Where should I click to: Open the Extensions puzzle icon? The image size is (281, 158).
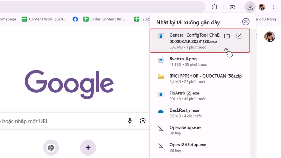(x=215, y=7)
